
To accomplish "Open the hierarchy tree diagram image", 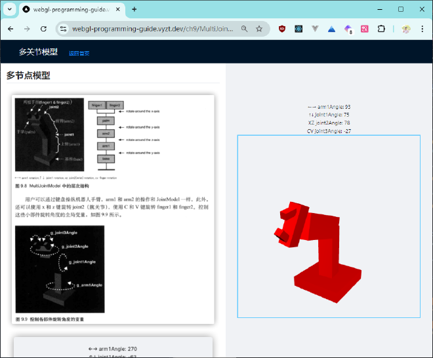I will 124,135.
